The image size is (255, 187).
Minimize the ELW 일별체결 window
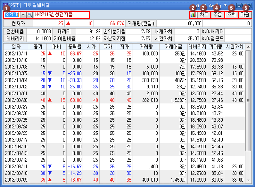(x=239, y=6)
